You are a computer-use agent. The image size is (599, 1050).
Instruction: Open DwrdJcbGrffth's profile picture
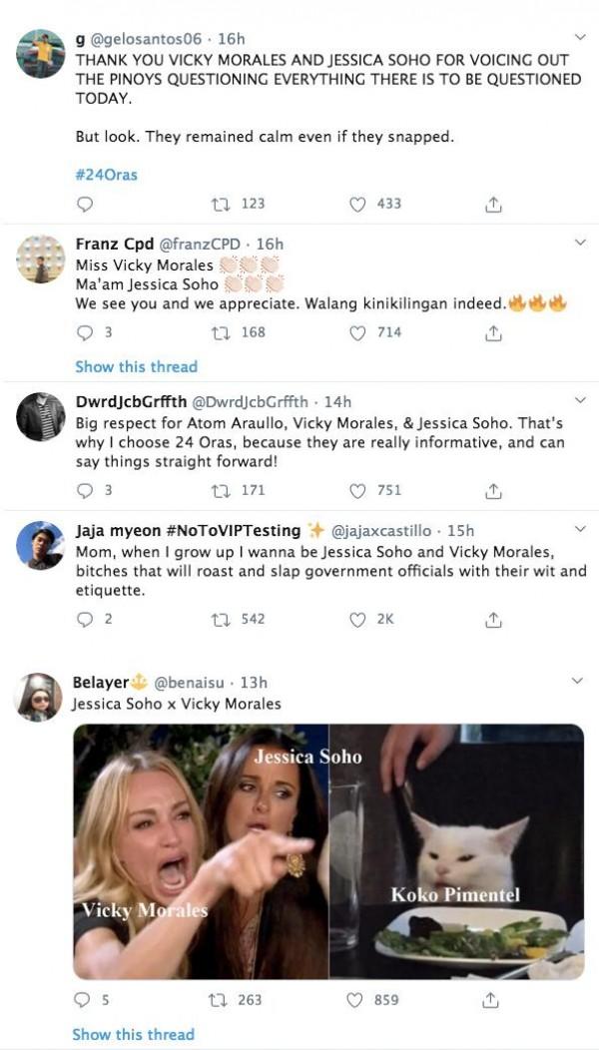40,416
